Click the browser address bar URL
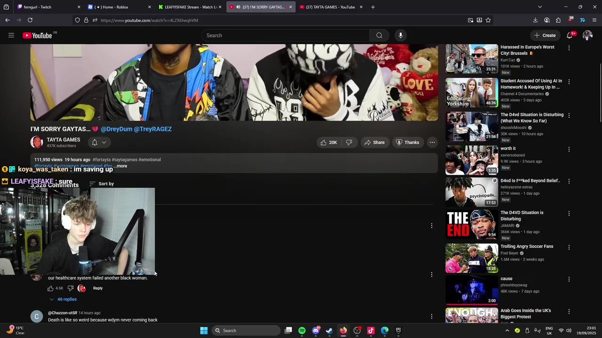Image resolution: width=602 pixels, height=338 pixels. click(149, 20)
